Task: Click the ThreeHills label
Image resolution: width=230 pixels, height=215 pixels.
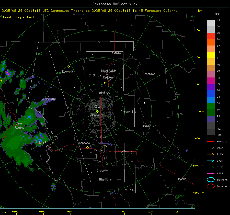Action: [x=129, y=112]
